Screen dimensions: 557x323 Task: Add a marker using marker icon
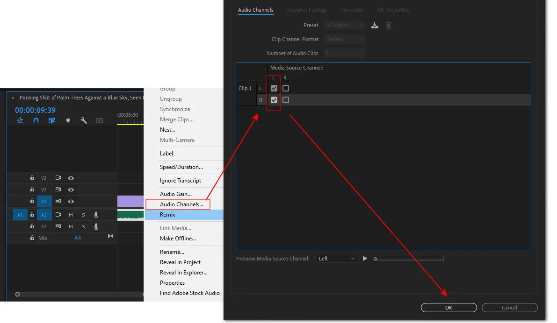click(68, 120)
